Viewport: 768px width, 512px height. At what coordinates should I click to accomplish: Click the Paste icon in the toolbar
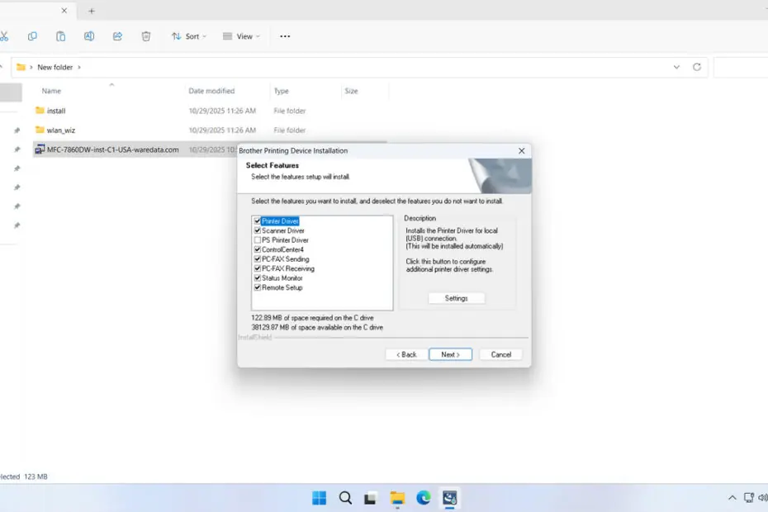60,36
